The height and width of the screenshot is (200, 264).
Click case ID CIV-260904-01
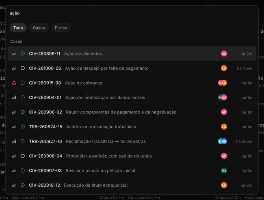[45, 98]
